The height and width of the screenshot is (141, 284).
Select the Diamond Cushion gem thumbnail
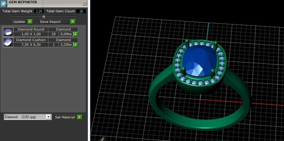click(x=8, y=43)
